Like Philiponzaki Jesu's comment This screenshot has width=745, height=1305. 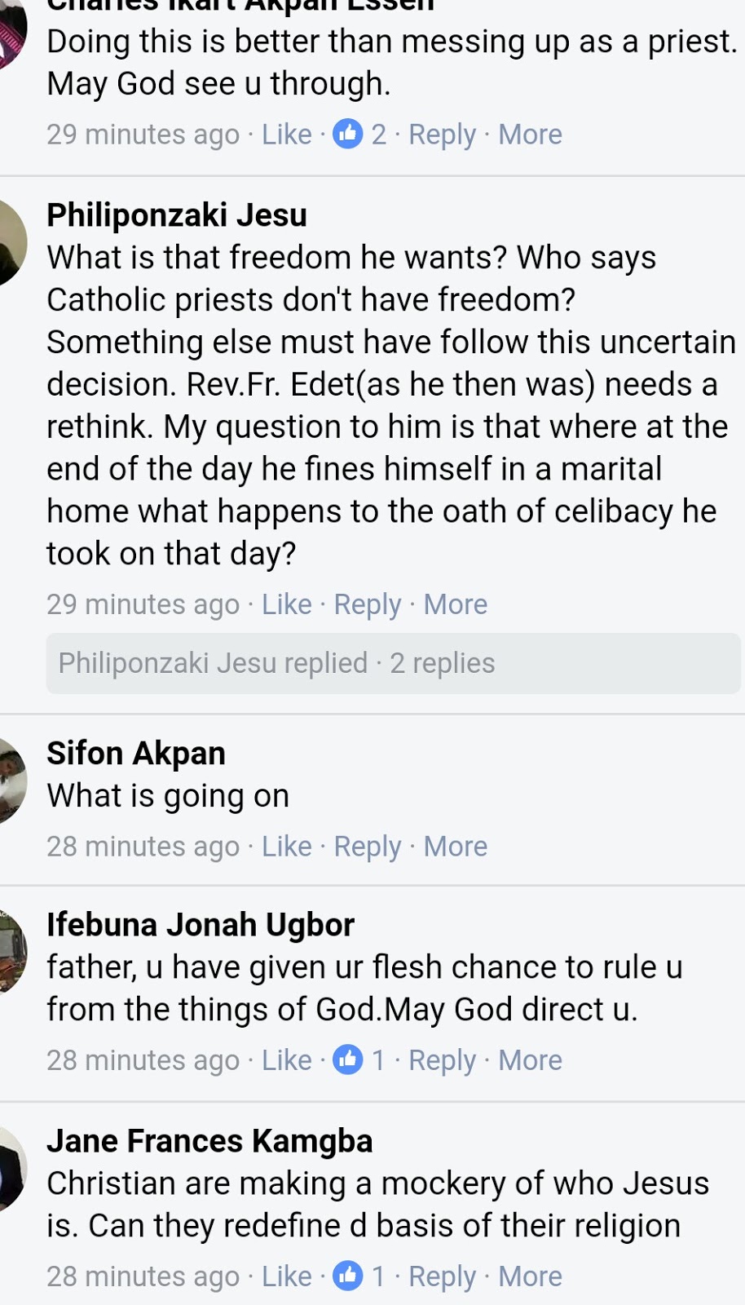tap(286, 604)
